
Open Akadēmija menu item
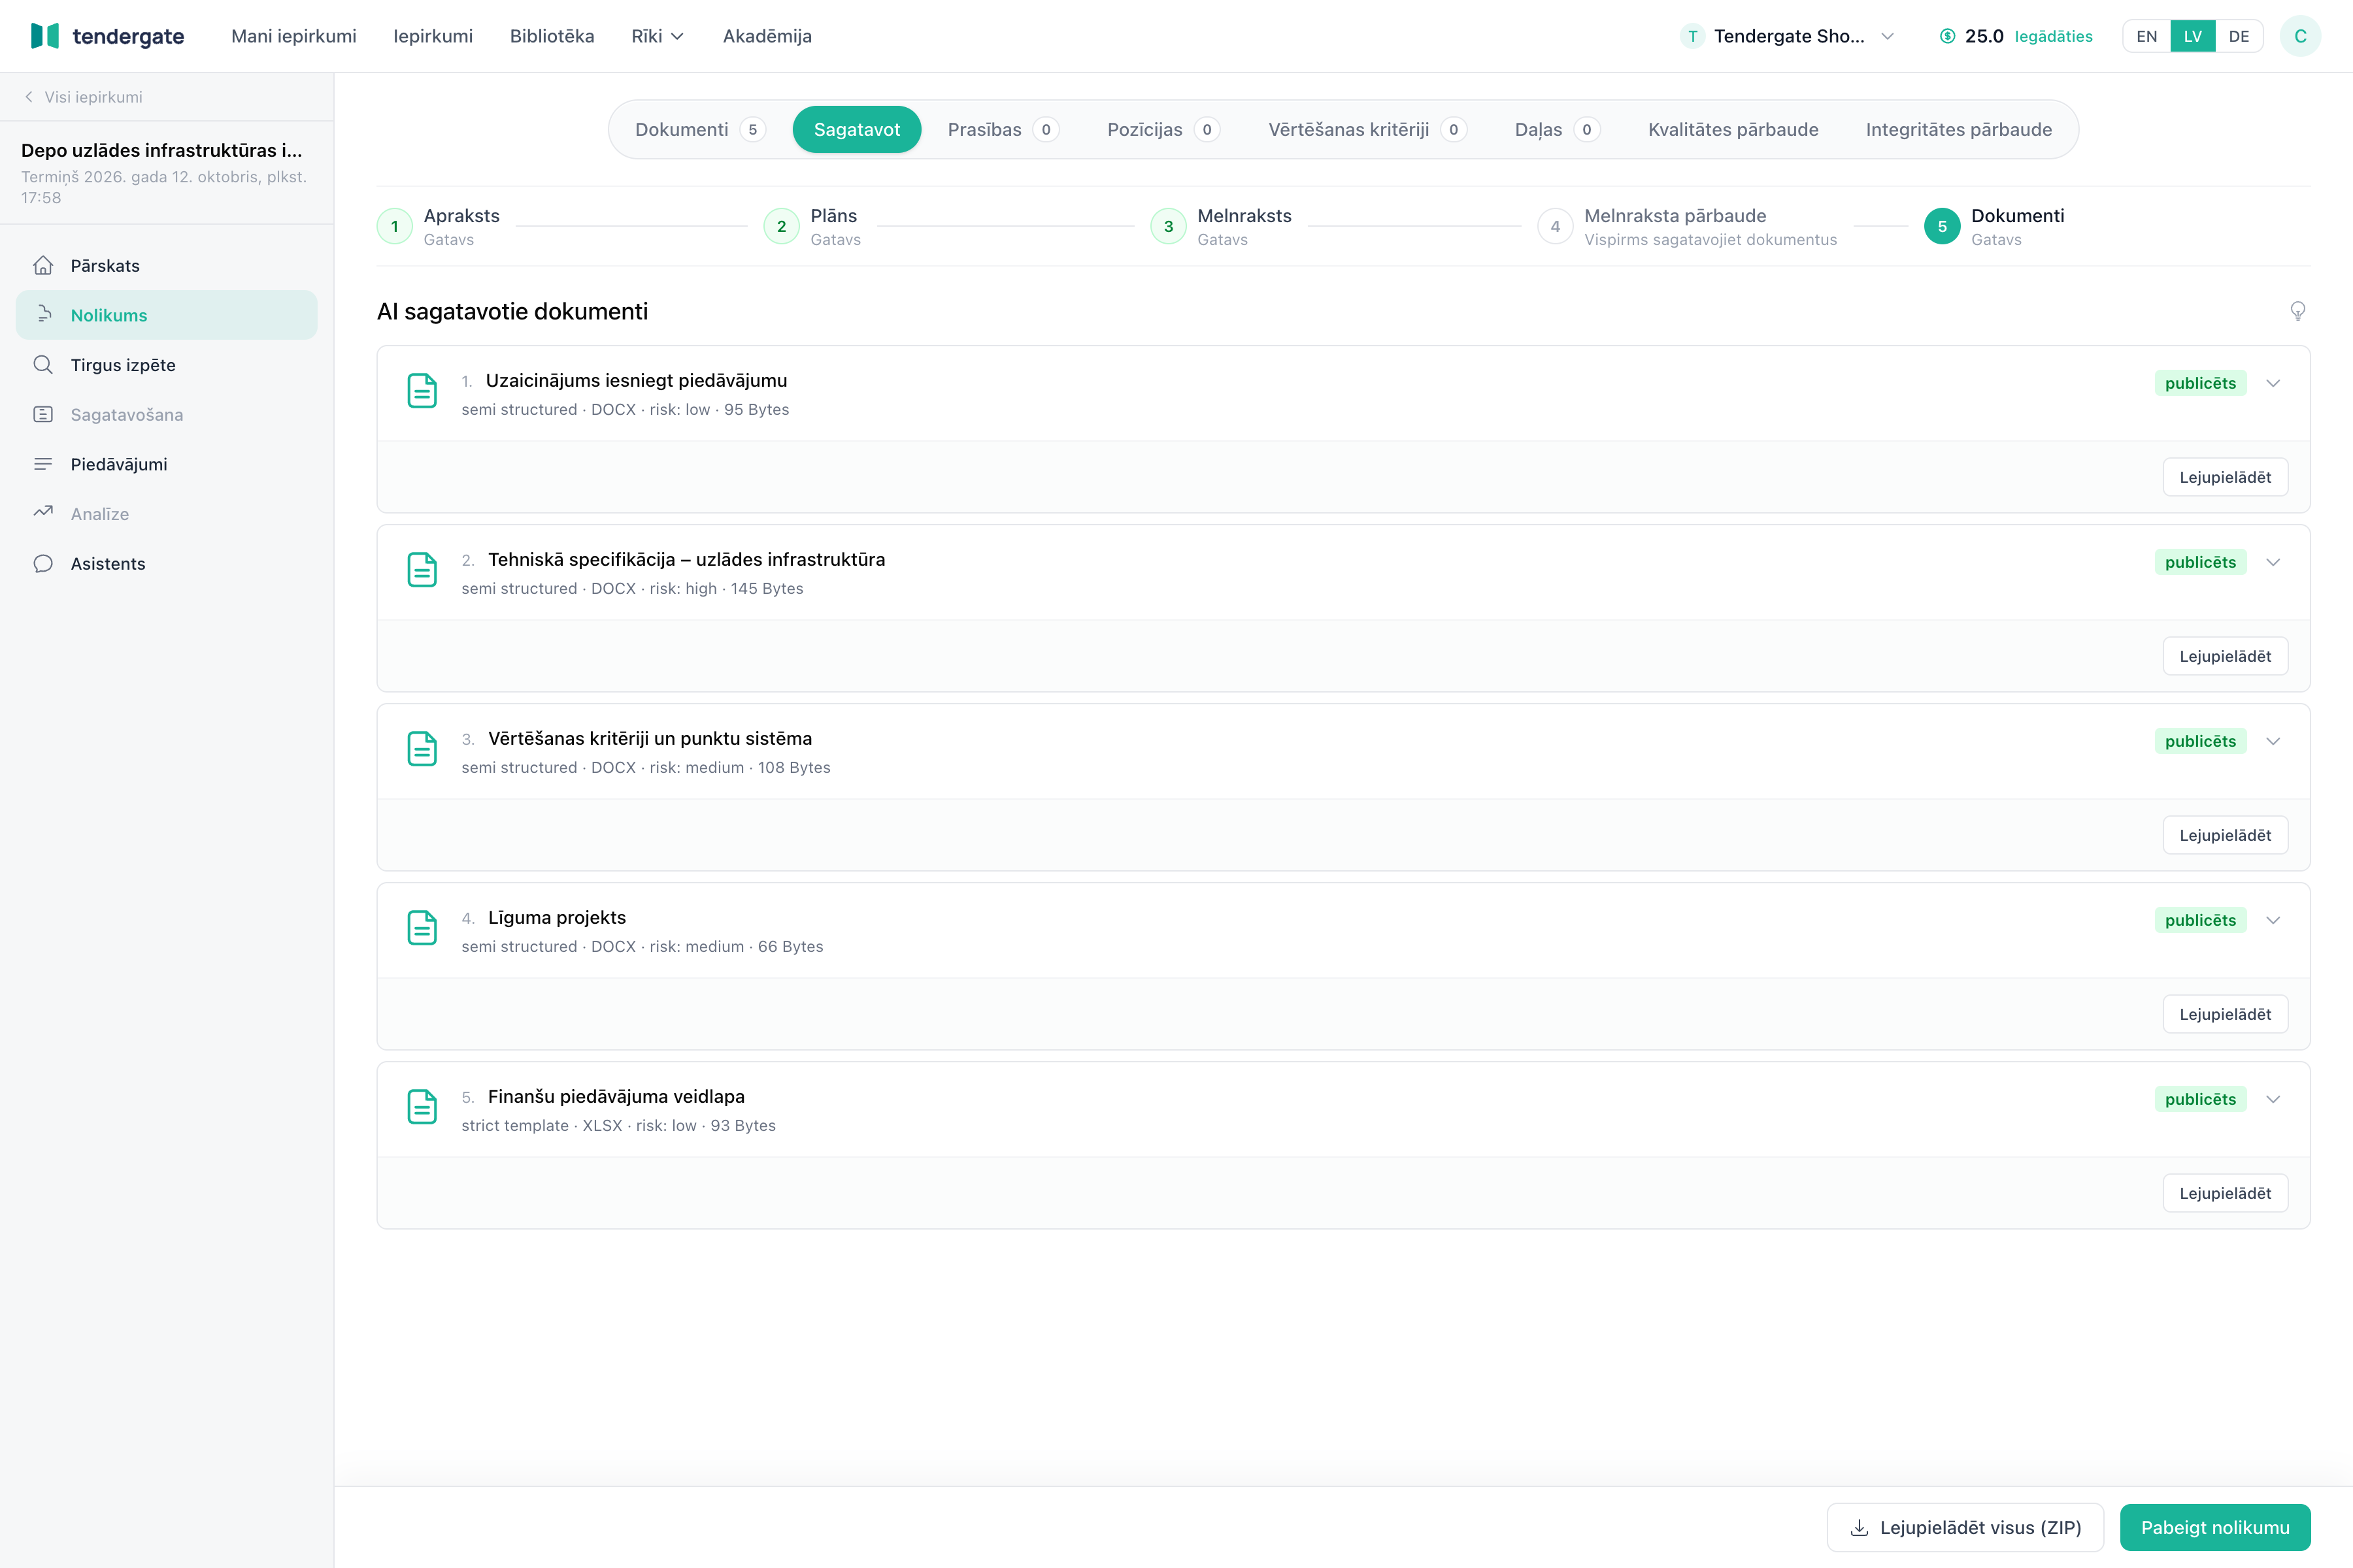pos(766,36)
